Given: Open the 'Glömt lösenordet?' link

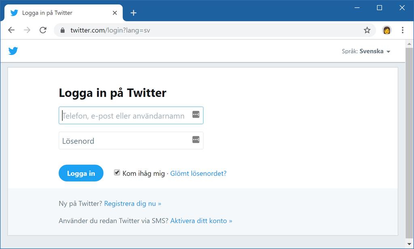Looking at the screenshot, I should 198,173.
